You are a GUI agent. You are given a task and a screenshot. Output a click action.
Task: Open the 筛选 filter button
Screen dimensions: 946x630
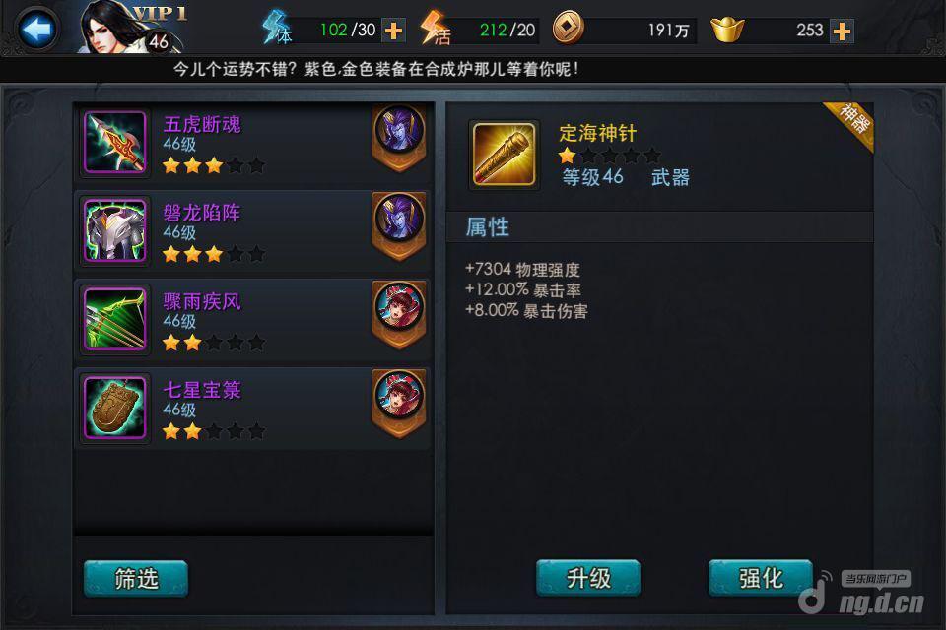click(136, 578)
